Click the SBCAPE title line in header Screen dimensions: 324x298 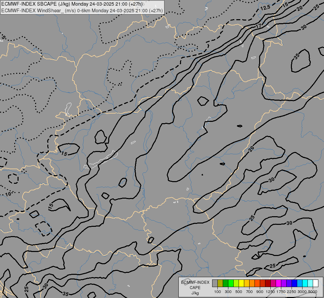click(x=72, y=4)
